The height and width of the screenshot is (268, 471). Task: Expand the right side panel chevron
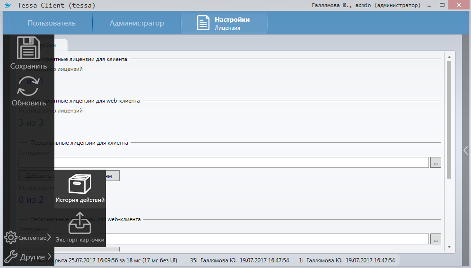pyautogui.click(x=466, y=150)
